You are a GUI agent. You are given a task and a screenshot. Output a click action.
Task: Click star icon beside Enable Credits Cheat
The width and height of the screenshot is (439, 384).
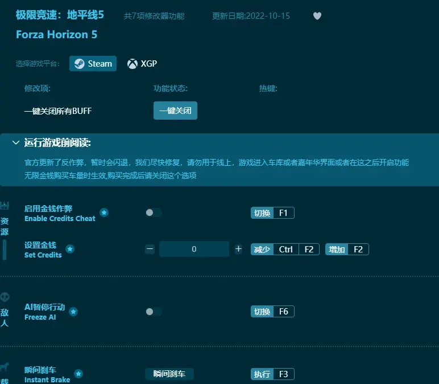(104, 213)
